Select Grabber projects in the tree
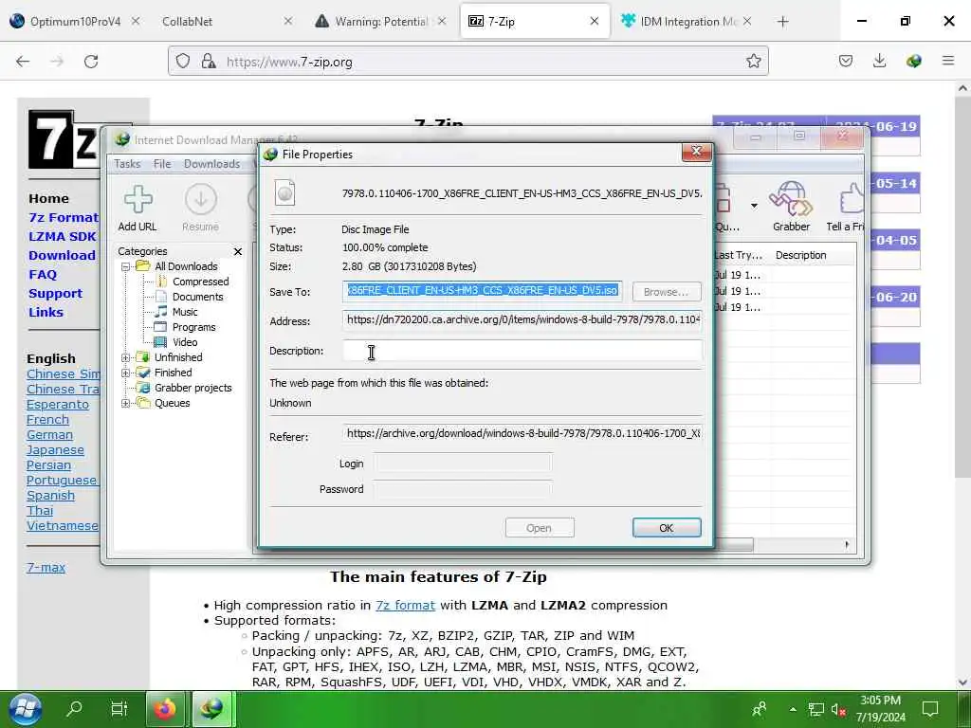The width and height of the screenshot is (971, 728). pos(193,388)
